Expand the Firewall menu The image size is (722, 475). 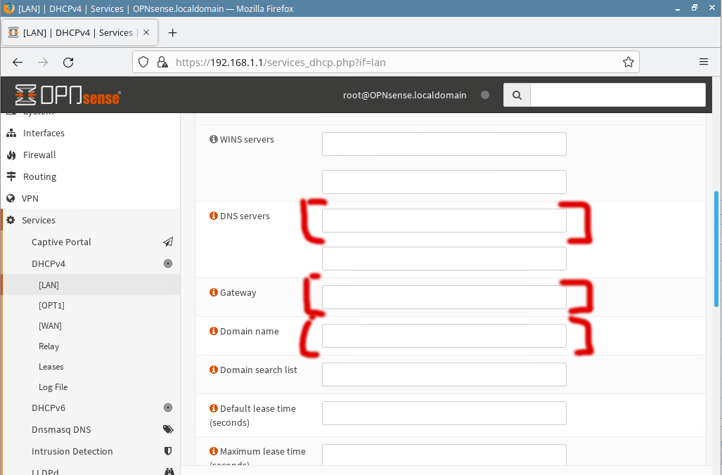pos(39,155)
